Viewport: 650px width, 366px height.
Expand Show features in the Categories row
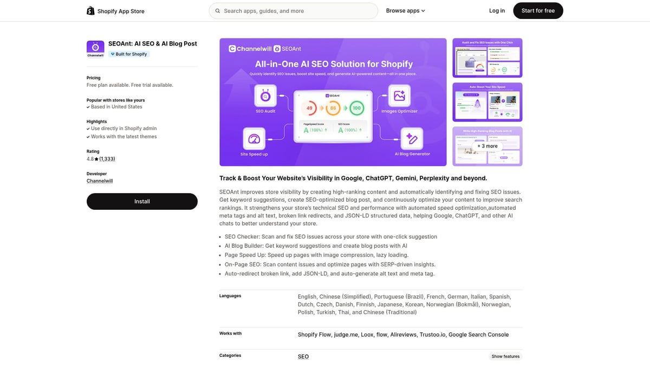click(x=505, y=356)
